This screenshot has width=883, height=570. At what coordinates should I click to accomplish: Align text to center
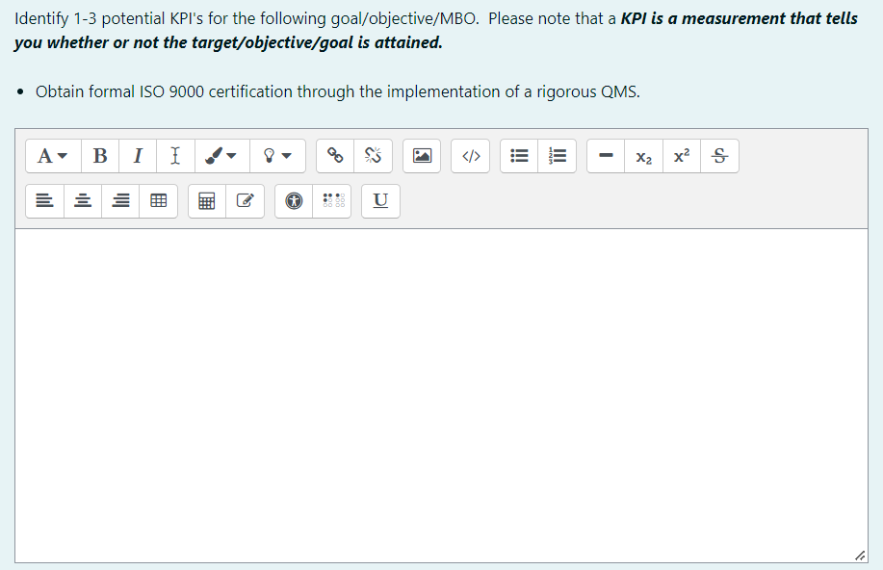[x=83, y=200]
